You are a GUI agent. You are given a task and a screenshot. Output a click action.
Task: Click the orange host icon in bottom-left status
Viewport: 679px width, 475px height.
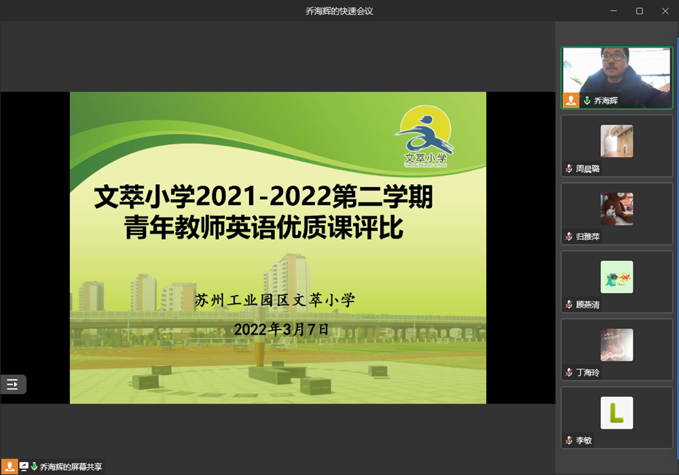click(10, 467)
